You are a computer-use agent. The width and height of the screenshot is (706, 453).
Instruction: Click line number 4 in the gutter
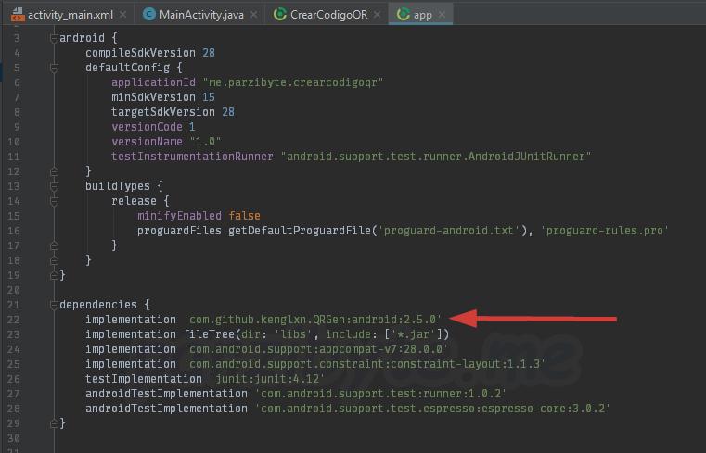(17, 53)
